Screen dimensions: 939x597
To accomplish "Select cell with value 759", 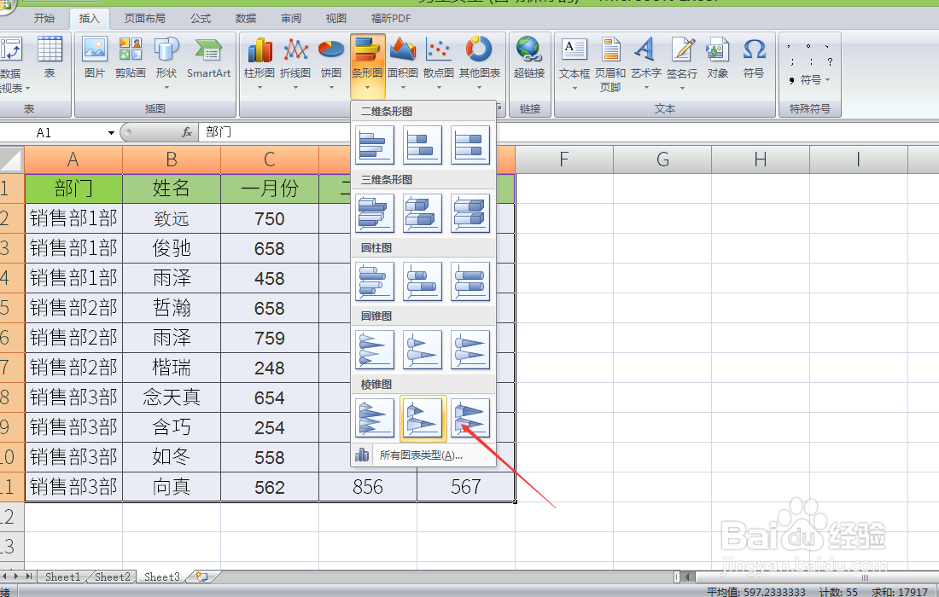I will pos(270,338).
